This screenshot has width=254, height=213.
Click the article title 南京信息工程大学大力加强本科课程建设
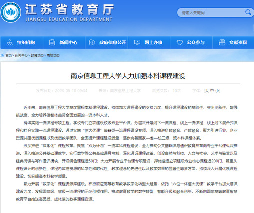coord(128,76)
